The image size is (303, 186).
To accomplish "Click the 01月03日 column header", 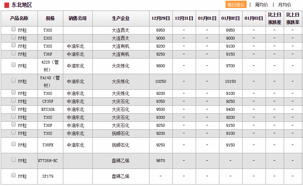I will [254, 19].
